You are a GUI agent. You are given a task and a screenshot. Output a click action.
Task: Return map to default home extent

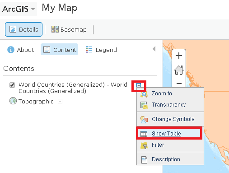(x=179, y=70)
